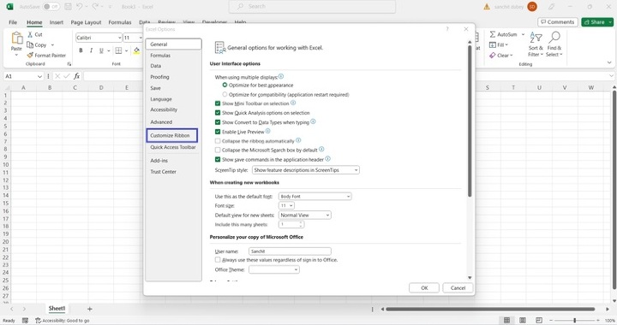
Task: Click the user avatar SD
Action: pyautogui.click(x=532, y=7)
